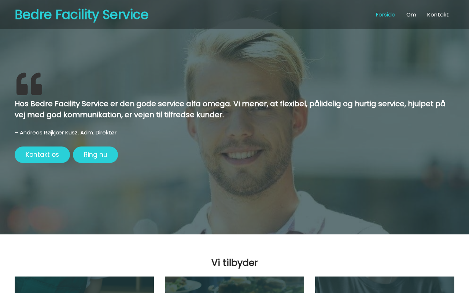Open the service card showing a food plate

tap(234, 285)
